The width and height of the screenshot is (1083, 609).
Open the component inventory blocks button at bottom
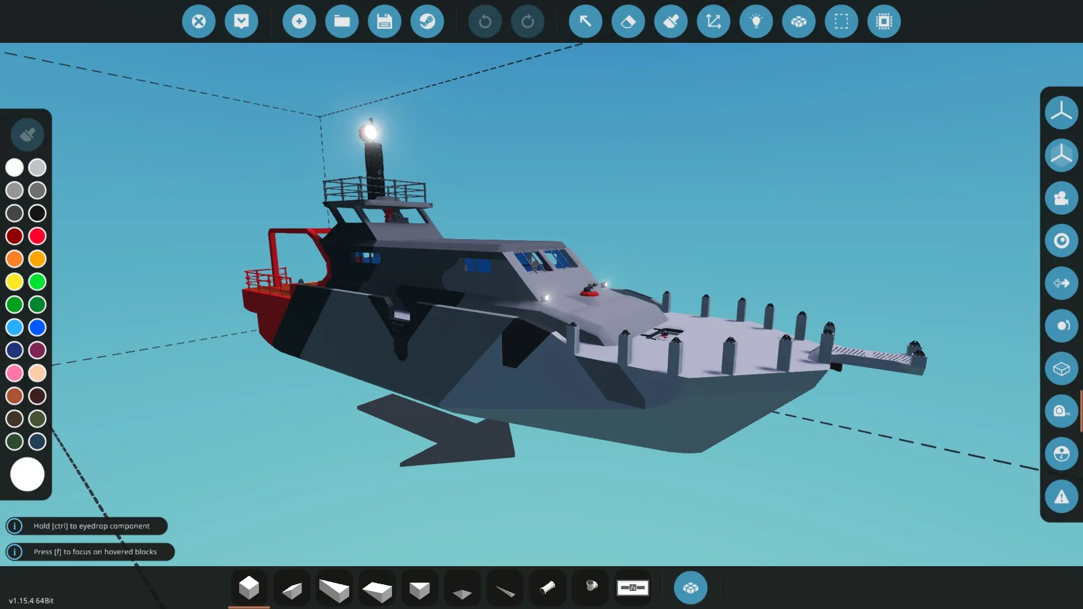[690, 588]
